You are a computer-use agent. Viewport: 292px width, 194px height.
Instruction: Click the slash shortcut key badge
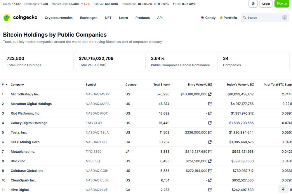(x=284, y=18)
